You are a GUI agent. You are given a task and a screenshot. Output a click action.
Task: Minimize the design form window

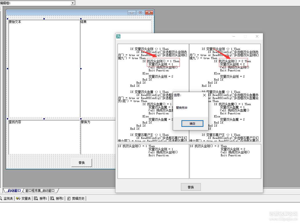tap(132, 13)
